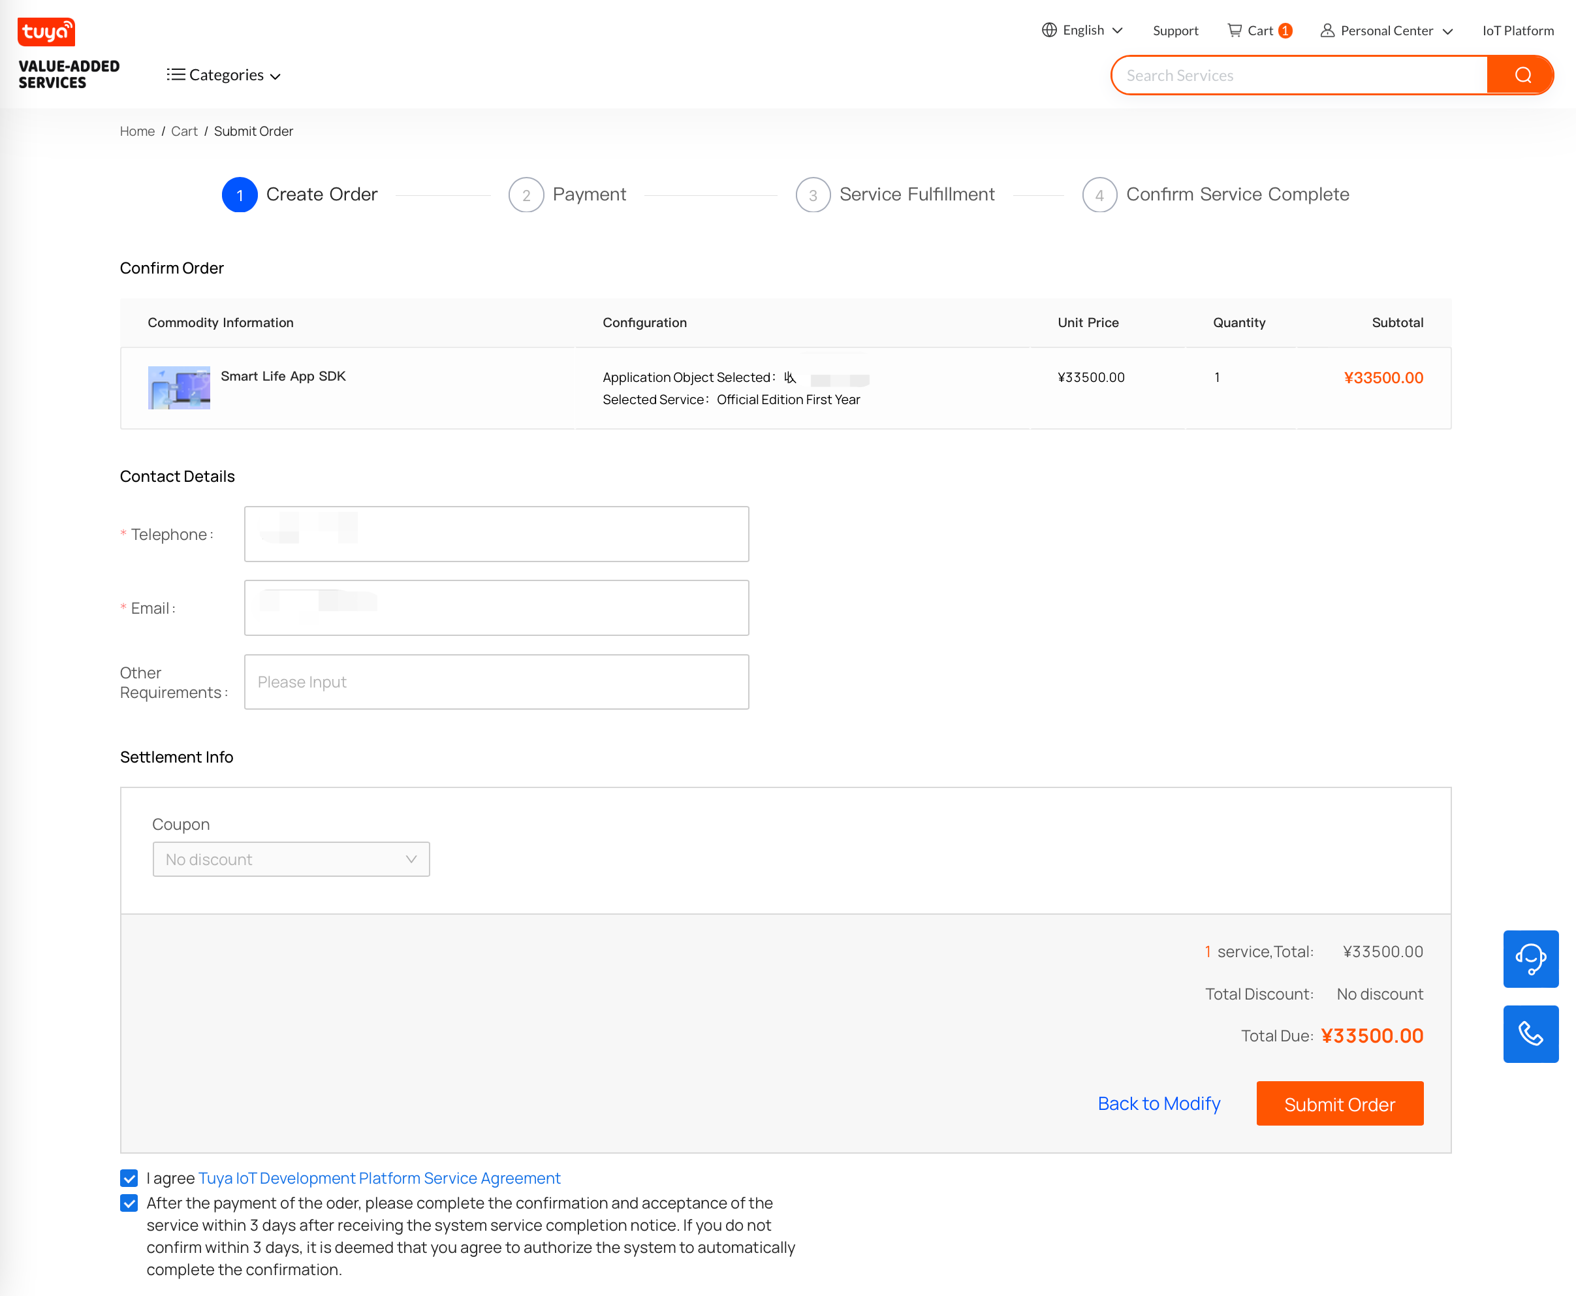Open the customer service chat icon

pos(1531,959)
